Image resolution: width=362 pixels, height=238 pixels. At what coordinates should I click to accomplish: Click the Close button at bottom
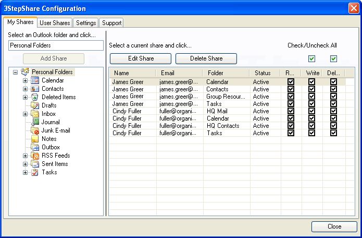pyautogui.click(x=334, y=227)
